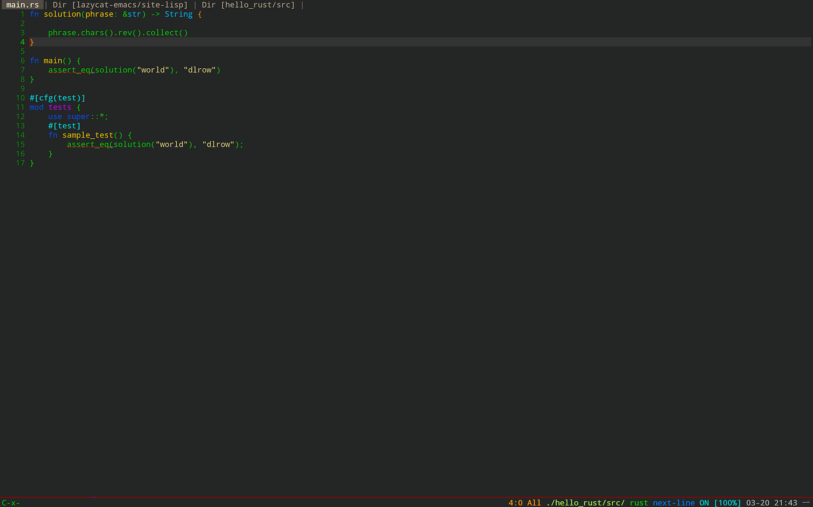Click the C-x- prefix in echo area
This screenshot has width=813, height=507.
11,503
